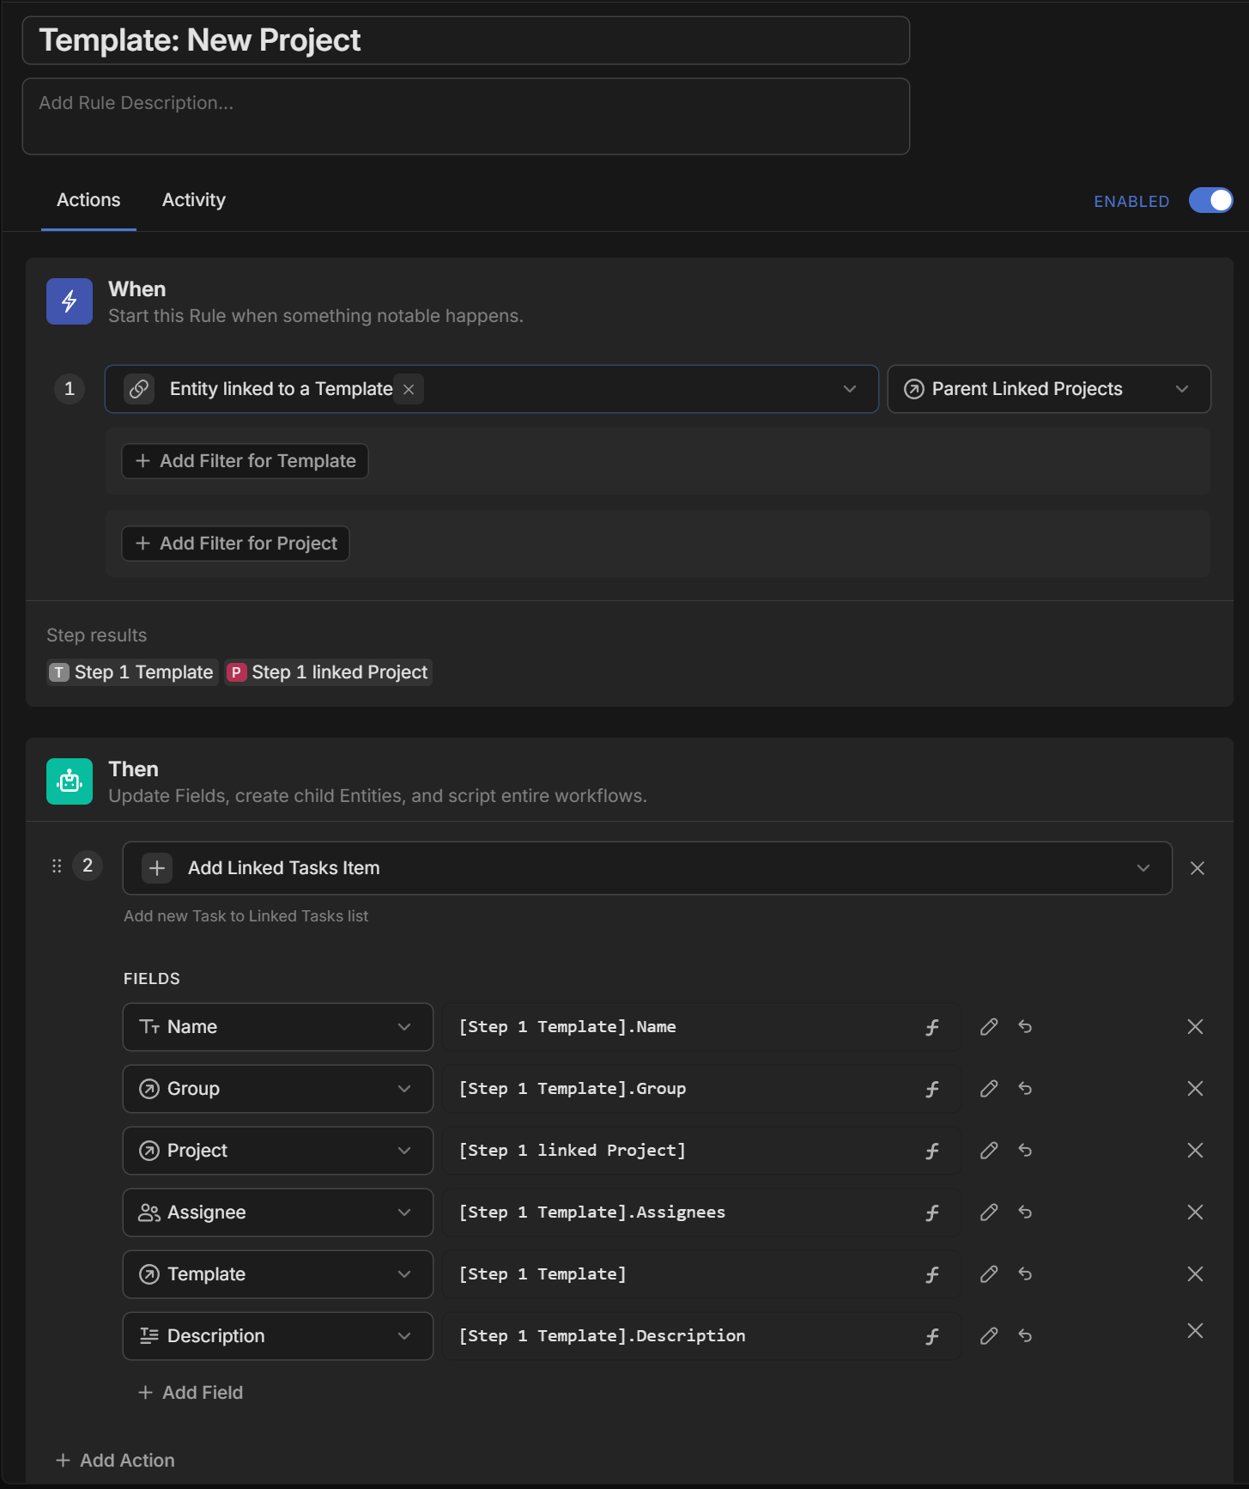This screenshot has height=1489, width=1249.
Task: Click Add Filter for Template button
Action: click(x=246, y=461)
